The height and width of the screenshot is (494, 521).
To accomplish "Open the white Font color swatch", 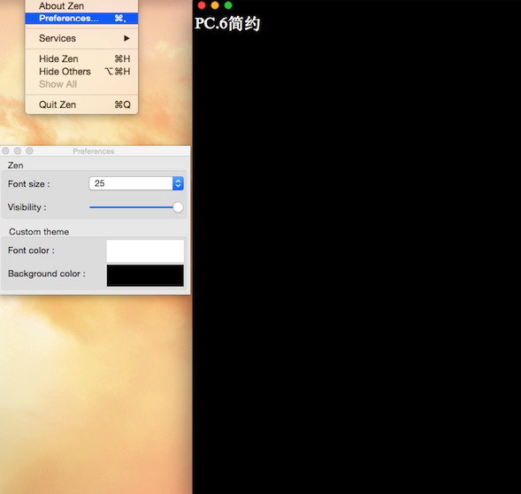I will coord(145,251).
